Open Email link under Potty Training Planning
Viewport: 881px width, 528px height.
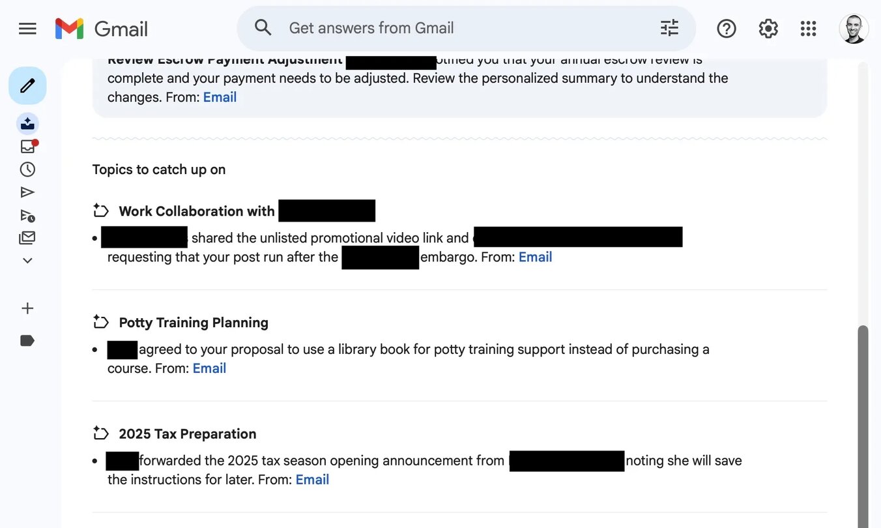point(209,368)
